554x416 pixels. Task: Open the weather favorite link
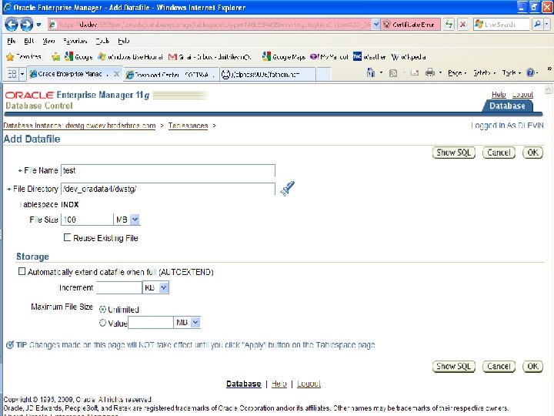(x=369, y=56)
